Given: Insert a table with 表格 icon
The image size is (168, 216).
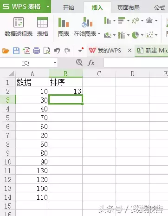Looking at the screenshot, I should pyautogui.click(x=42, y=22).
